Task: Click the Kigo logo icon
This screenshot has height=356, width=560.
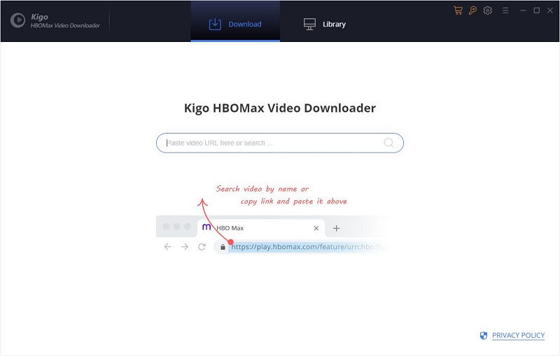Action: [17, 21]
